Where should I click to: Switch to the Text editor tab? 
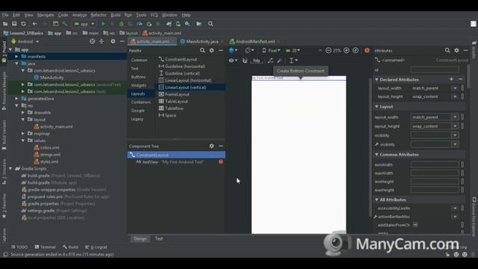159,239
